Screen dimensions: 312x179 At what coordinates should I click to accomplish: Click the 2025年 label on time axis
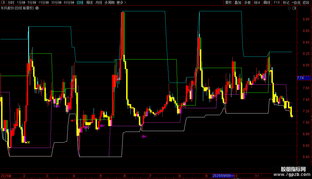tap(6, 176)
